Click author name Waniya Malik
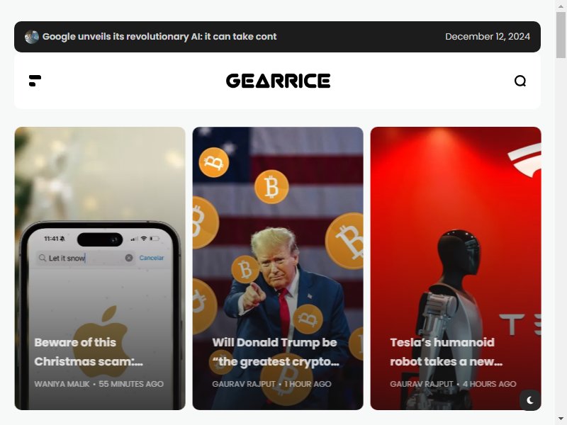 coord(62,384)
